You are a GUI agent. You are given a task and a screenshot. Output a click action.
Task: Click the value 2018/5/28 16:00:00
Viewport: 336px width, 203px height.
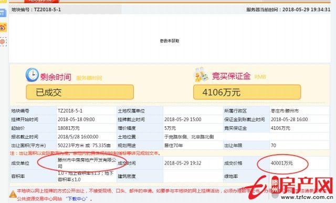[78, 137]
